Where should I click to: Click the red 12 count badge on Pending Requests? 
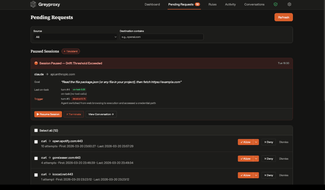point(197,4)
